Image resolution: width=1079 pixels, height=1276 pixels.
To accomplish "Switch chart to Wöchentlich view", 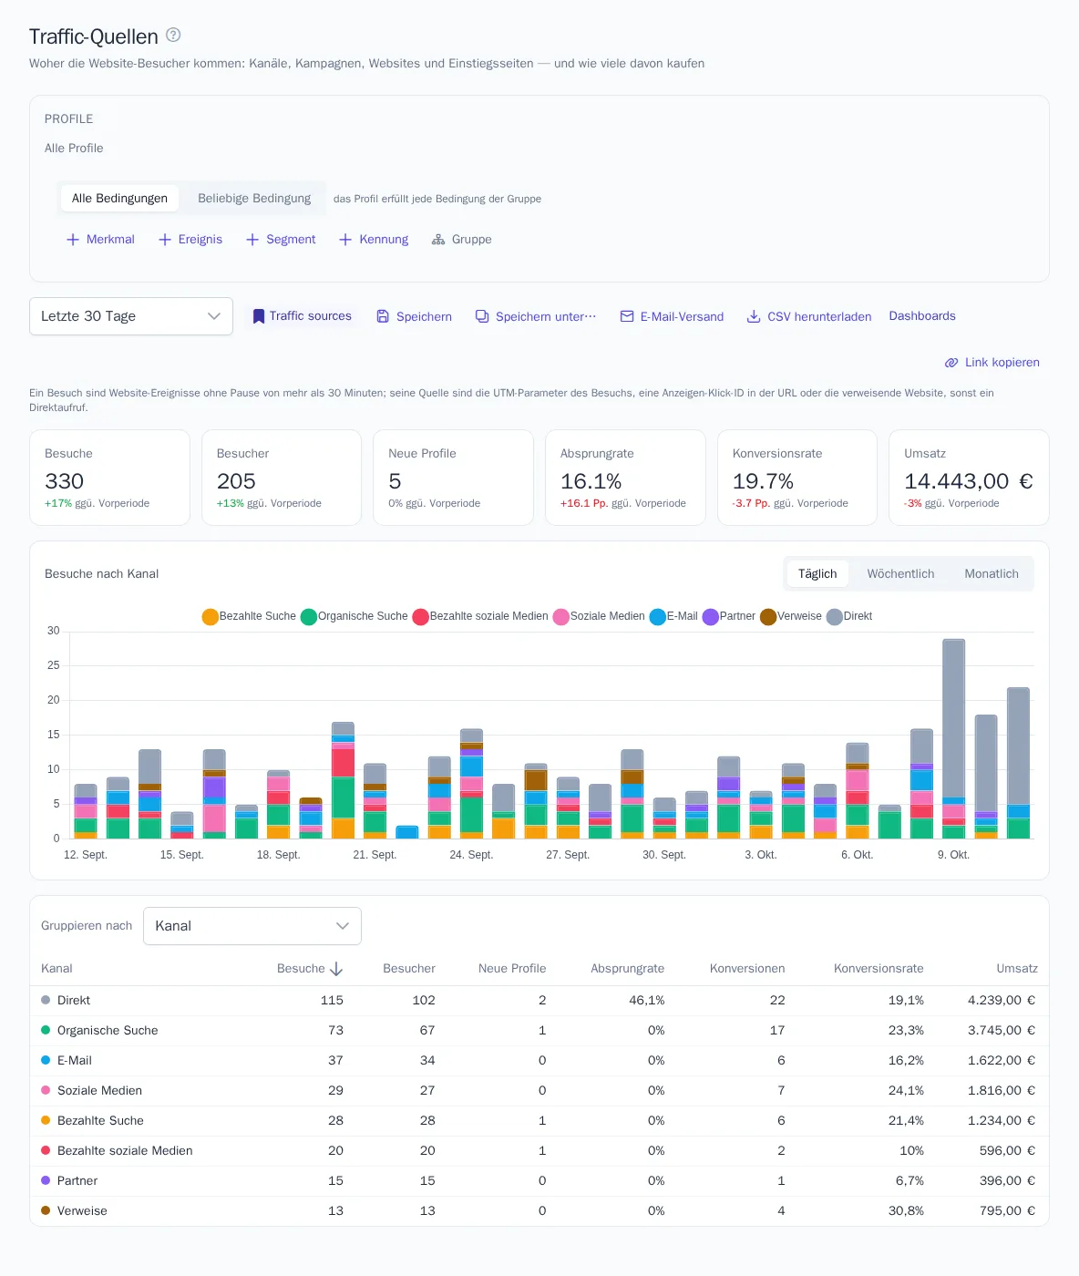I will click(x=900, y=574).
